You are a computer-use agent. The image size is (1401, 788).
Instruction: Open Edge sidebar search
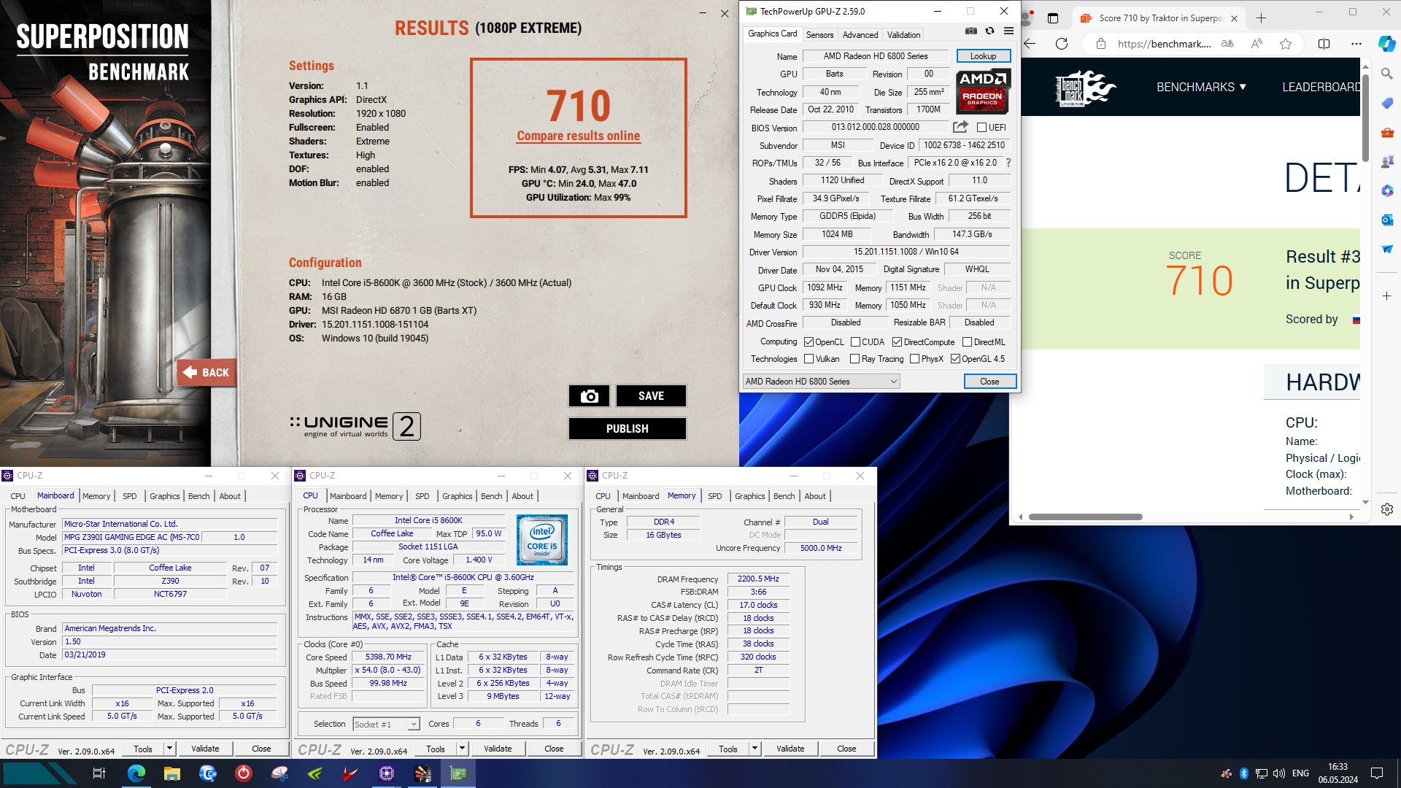(1387, 74)
